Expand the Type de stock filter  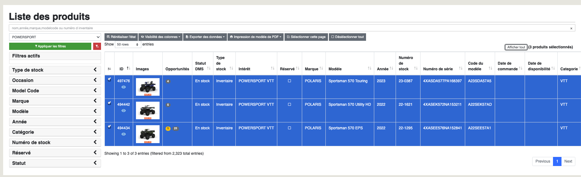click(55, 70)
